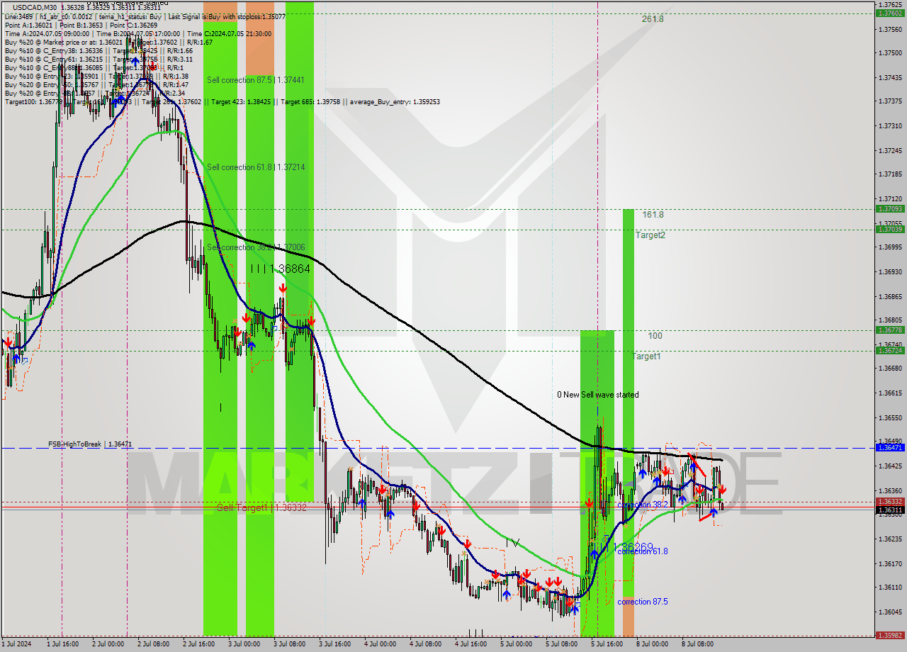907x652 pixels.
Task: Click '4 Jul 08:00' on time axis
Action: click(x=426, y=644)
